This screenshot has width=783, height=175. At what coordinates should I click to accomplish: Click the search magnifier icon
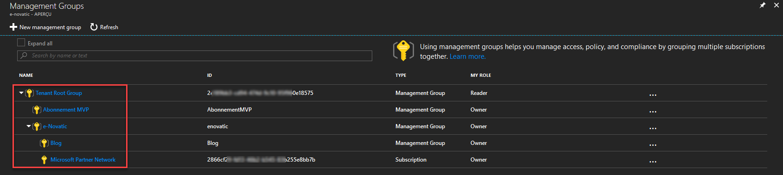point(24,56)
